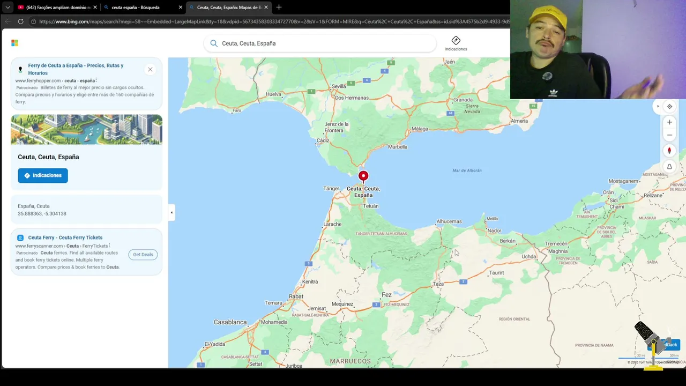Screen dimensions: 686x386
Task: Locate me on the map
Action: tap(669, 106)
